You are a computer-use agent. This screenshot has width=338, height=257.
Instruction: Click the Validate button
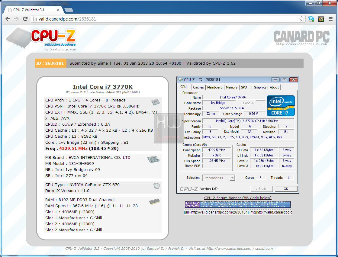tap(262, 189)
